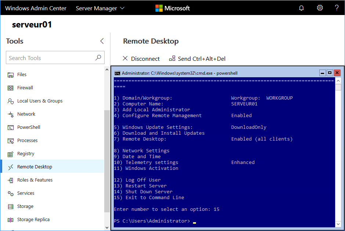Click 'Windows Update Settings:' console line
The height and width of the screenshot is (231, 345).
[153, 127]
